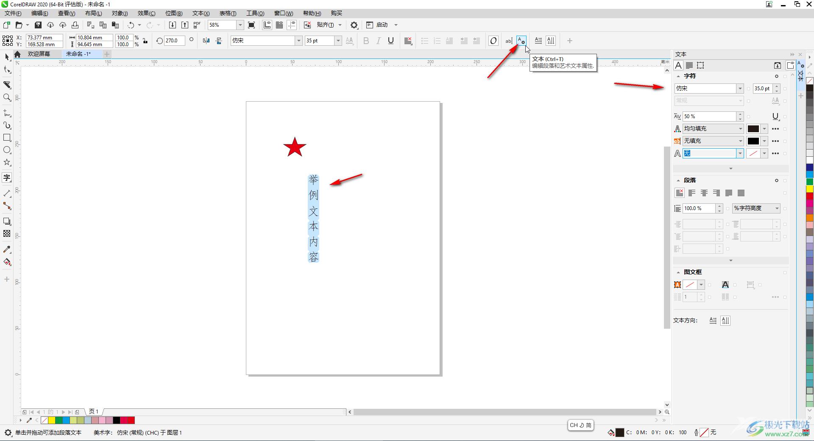The height and width of the screenshot is (441, 814).
Task: Create a new document
Action: point(7,25)
